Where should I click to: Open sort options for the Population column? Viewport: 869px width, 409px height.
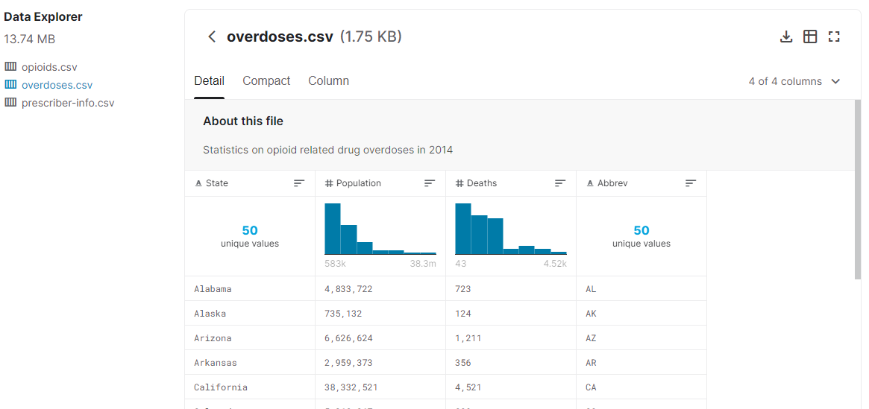pyautogui.click(x=430, y=183)
